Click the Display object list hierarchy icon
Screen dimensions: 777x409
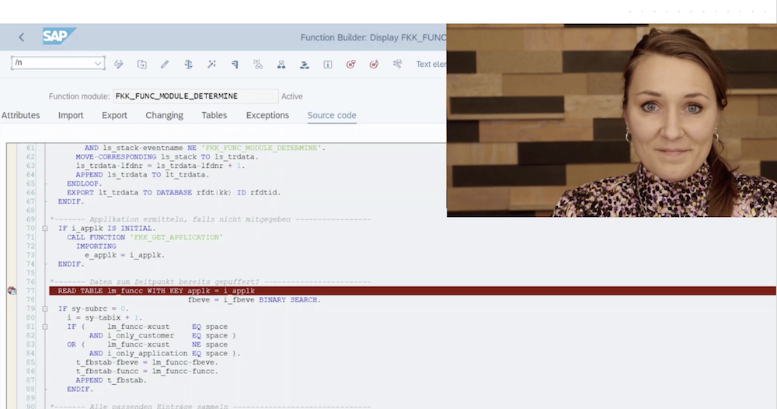(x=281, y=65)
